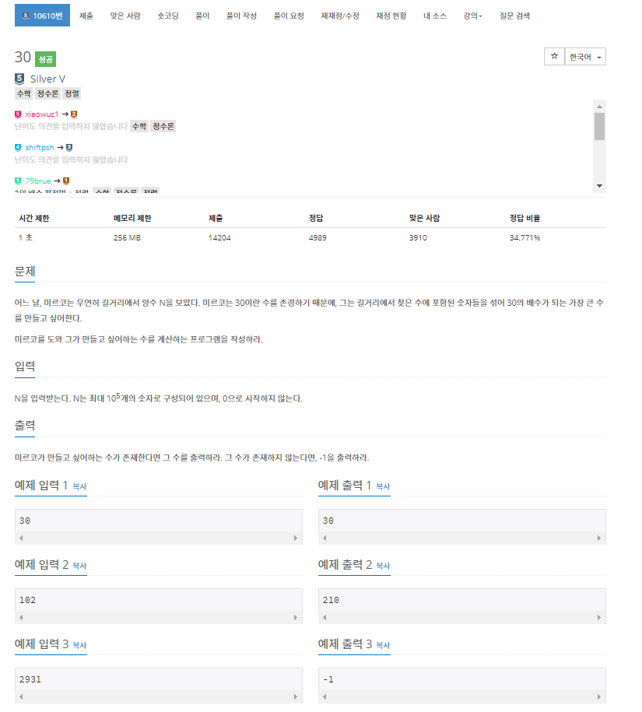Click the 맞은 사람 count 3910
This screenshot has height=712, width=642.
418,238
